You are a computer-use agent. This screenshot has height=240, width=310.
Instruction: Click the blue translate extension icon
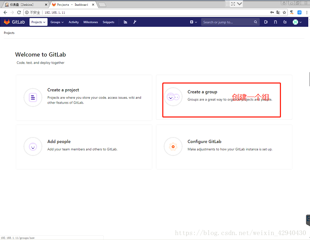tap(299, 12)
